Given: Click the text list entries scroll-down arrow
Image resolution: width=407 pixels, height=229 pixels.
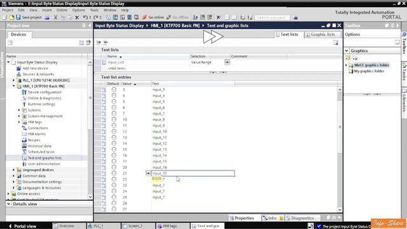Looking at the screenshot, I should pos(340,210).
